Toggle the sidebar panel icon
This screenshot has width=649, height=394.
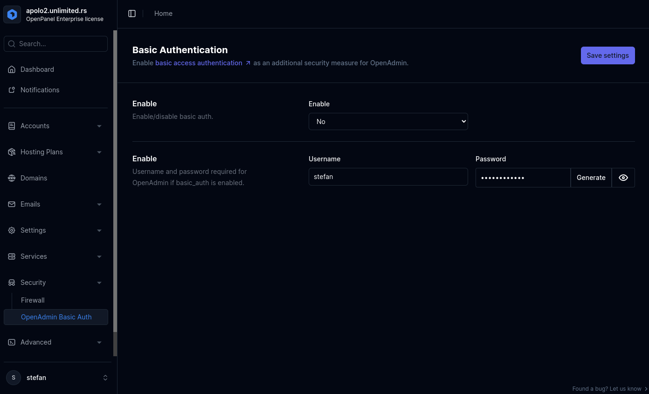point(132,14)
